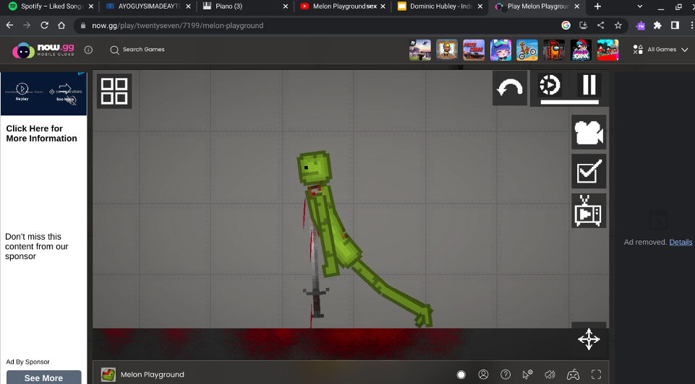Image resolution: width=695 pixels, height=384 pixels.
Task: Pause the game simulation
Action: pyautogui.click(x=589, y=85)
